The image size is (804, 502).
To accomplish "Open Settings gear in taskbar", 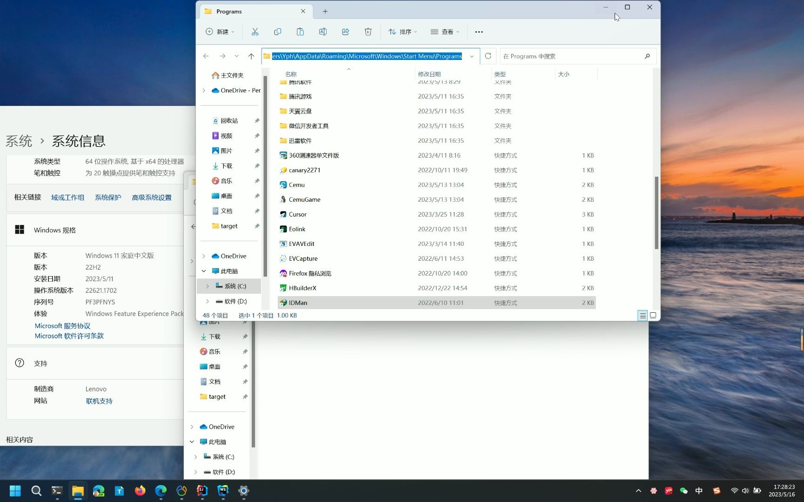I will pos(244,491).
